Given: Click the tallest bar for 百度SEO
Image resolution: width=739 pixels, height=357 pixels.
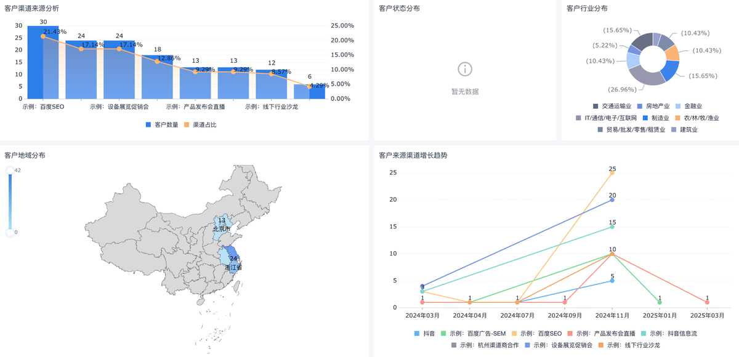Looking at the screenshot, I should pos(43,62).
